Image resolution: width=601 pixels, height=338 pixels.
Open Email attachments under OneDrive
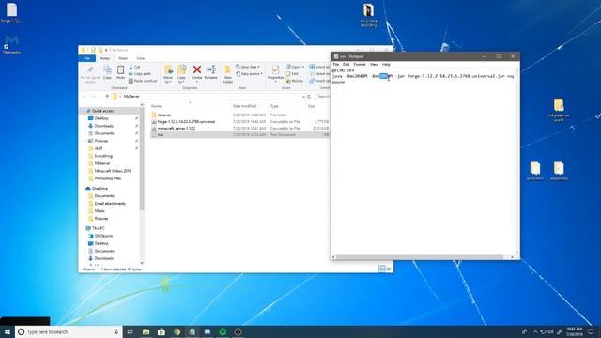click(110, 204)
